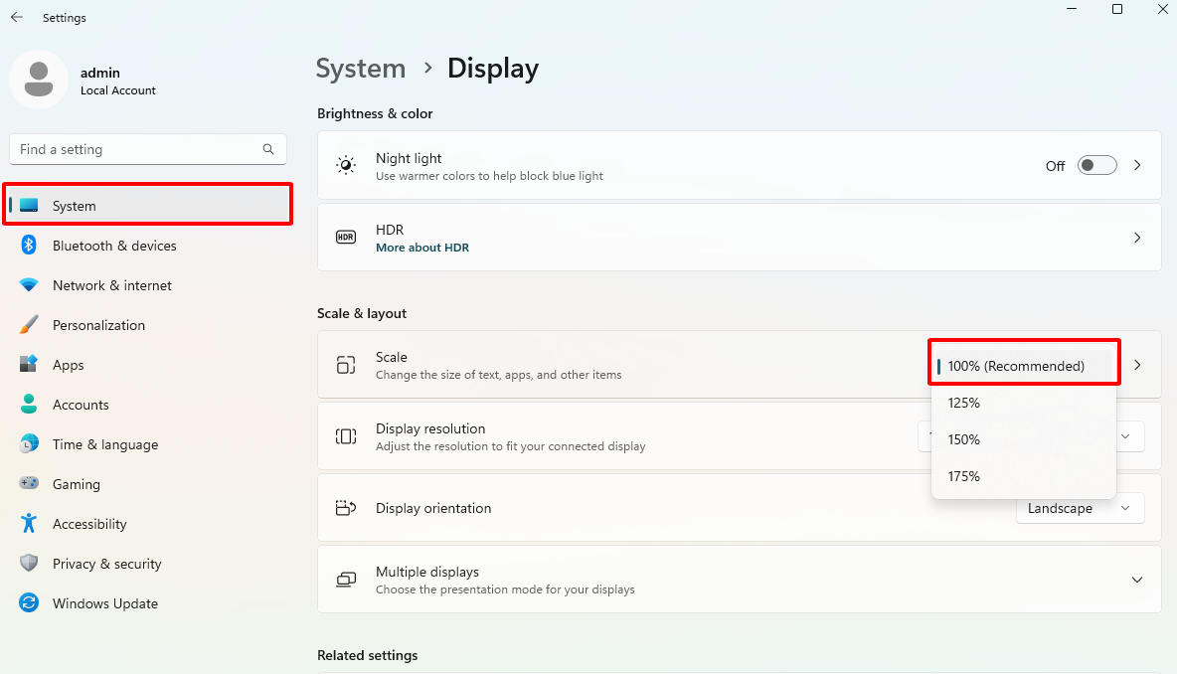Maximize the Settings window
This screenshot has width=1177, height=674.
[x=1117, y=9]
